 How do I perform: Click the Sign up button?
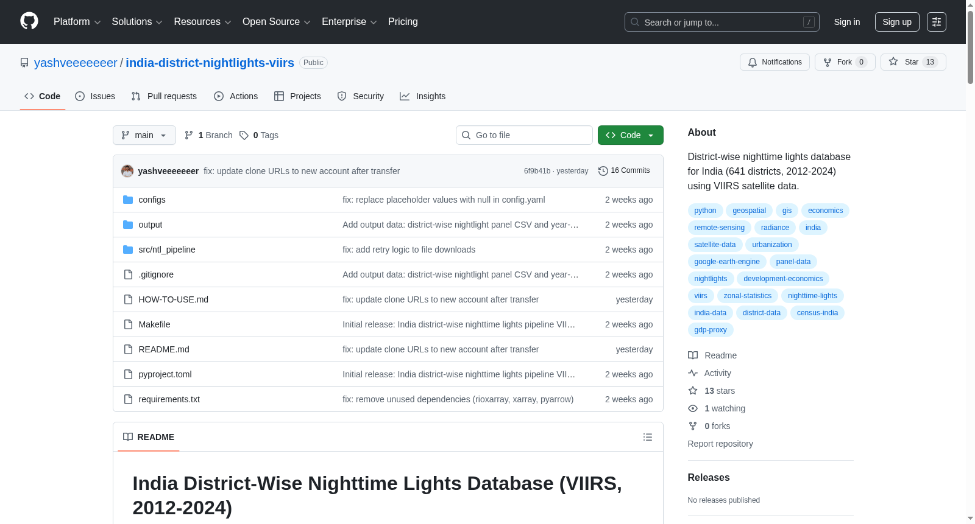coord(897,22)
